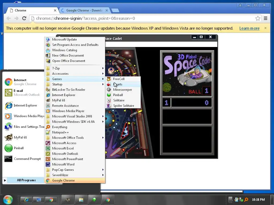Launch Notepad++
Viewport: 274px width, 205px height.
pyautogui.click(x=75, y=132)
